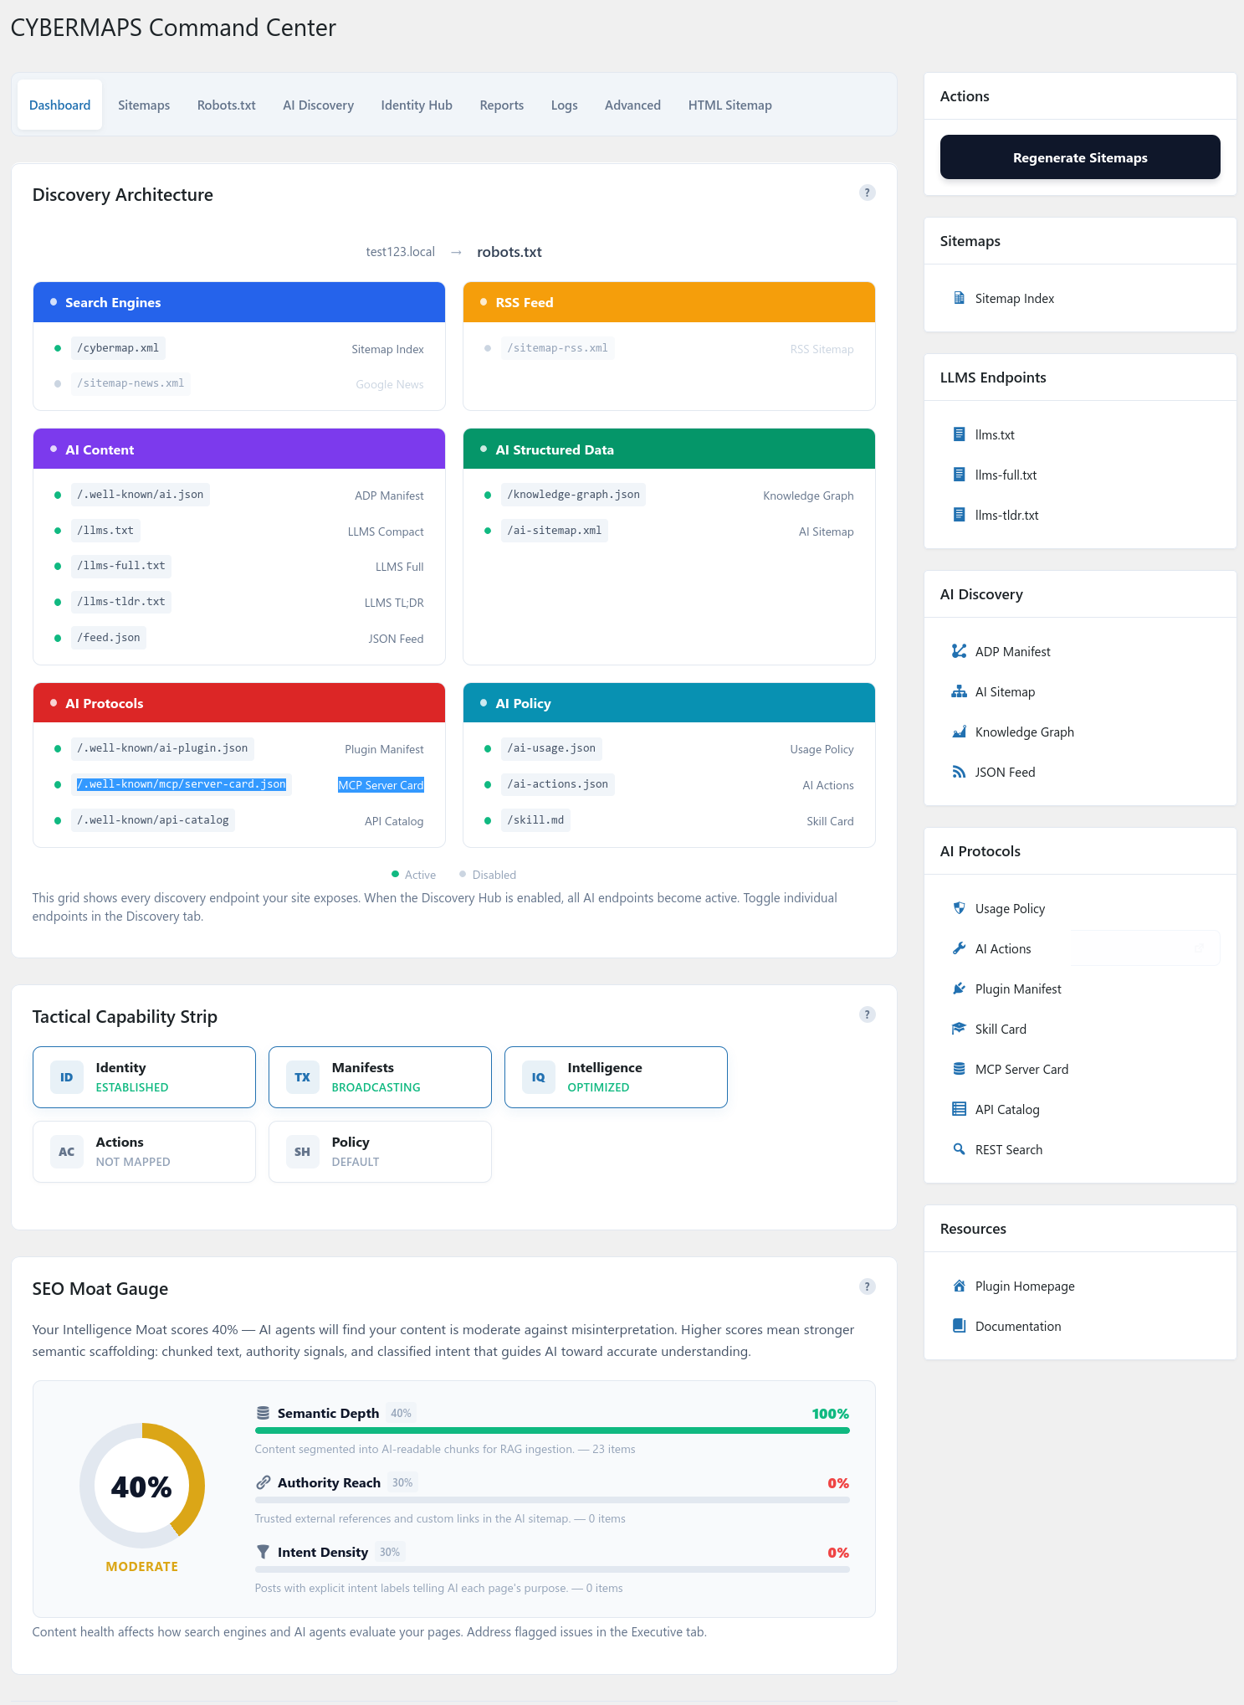Screen dimensions: 1244x1705
Task: Click the Usage Policy shield icon
Action: coord(959,908)
